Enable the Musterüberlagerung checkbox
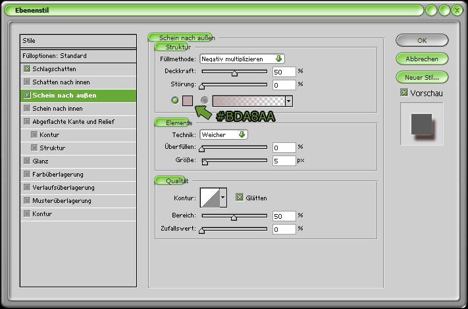The width and height of the screenshot is (468, 309). [x=27, y=200]
